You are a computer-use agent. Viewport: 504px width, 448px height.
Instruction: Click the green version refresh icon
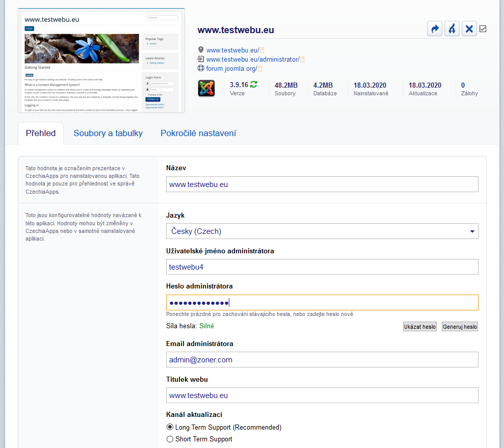point(254,85)
